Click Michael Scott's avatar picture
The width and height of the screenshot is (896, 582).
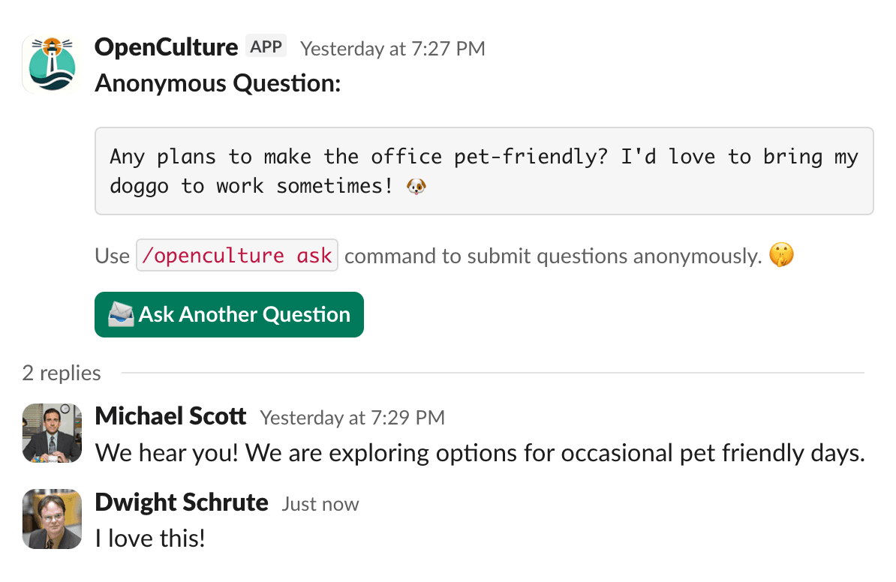[x=51, y=433]
